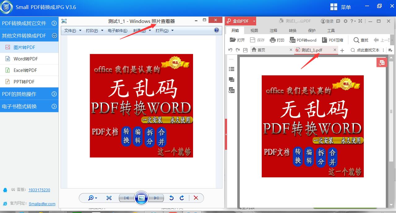Click quick save icon beside redo
Viewport: 396px width, 213px height.
[x=245, y=50]
